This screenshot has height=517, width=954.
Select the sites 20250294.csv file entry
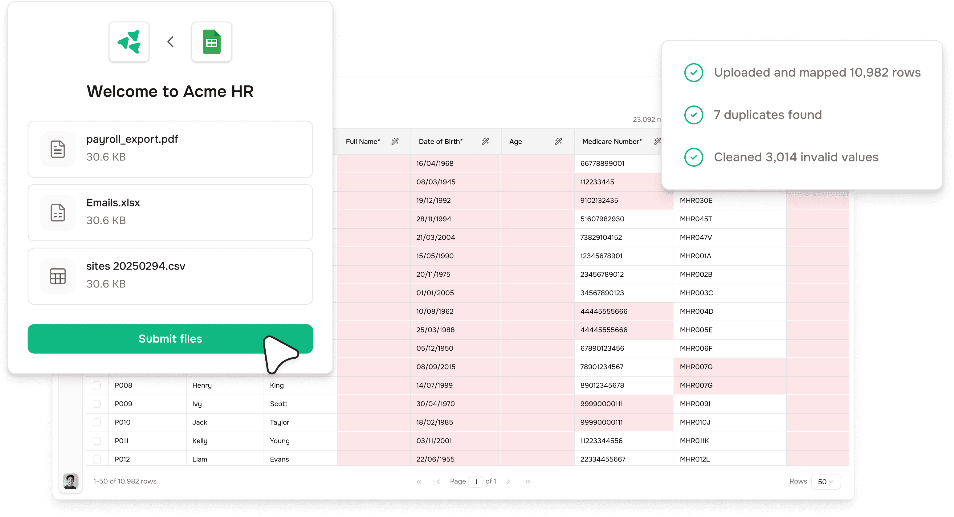[170, 276]
